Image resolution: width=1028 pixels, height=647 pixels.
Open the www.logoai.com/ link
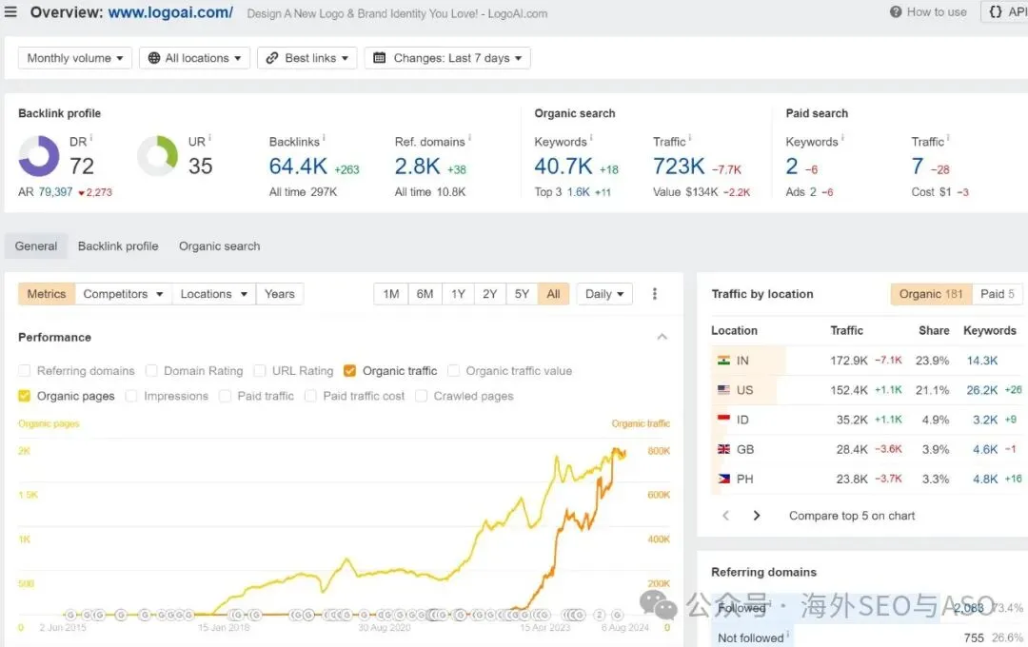tap(170, 12)
